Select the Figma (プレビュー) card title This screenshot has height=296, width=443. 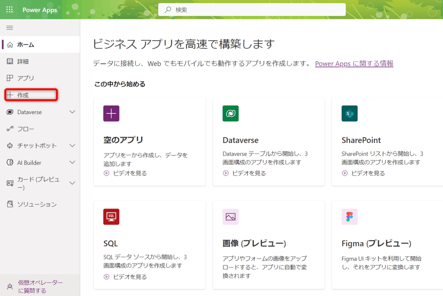tap(376, 244)
